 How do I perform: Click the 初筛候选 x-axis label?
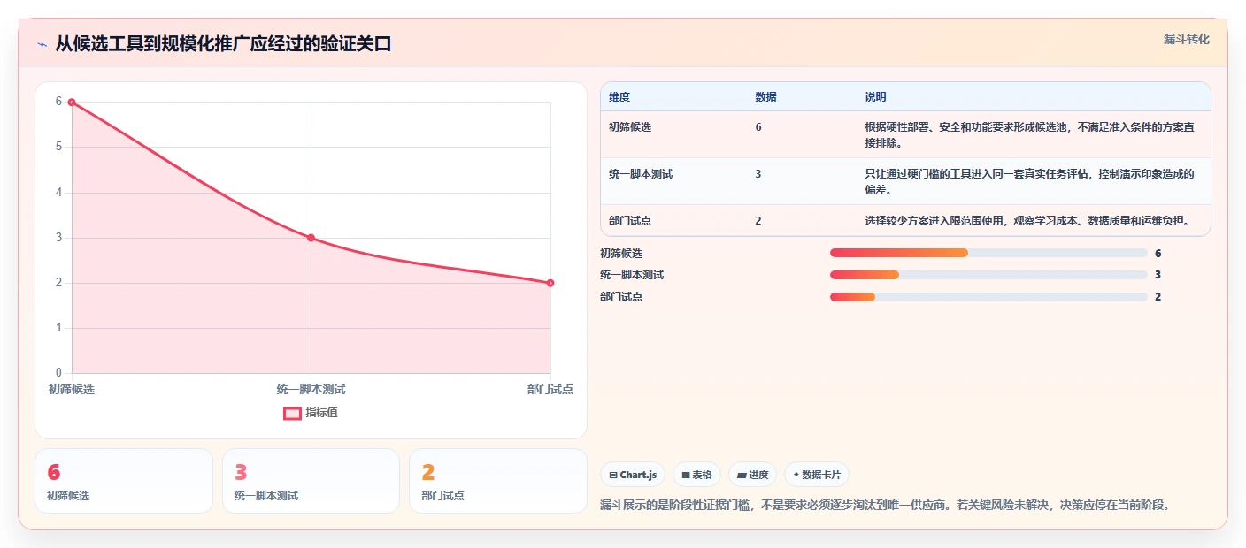(x=72, y=389)
